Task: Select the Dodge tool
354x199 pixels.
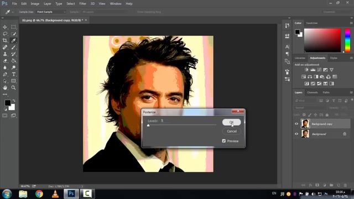Action: (x=13, y=67)
